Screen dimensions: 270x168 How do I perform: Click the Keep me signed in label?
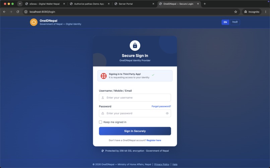[x=115, y=122]
